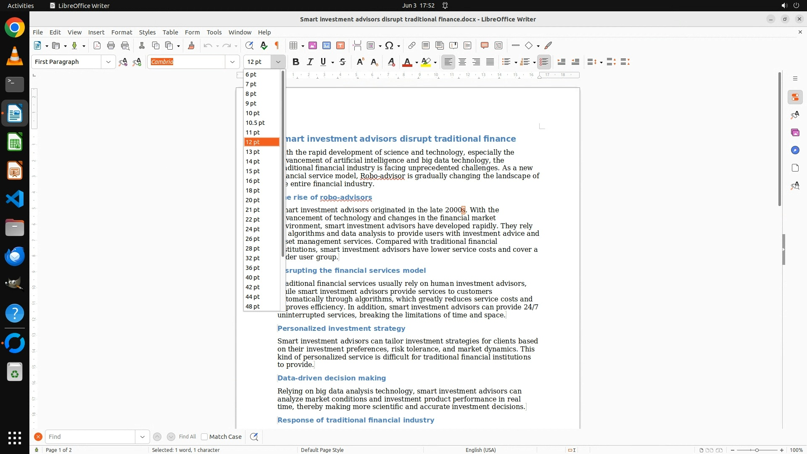The image size is (807, 454).
Task: Click the Center alignment icon
Action: 462,62
